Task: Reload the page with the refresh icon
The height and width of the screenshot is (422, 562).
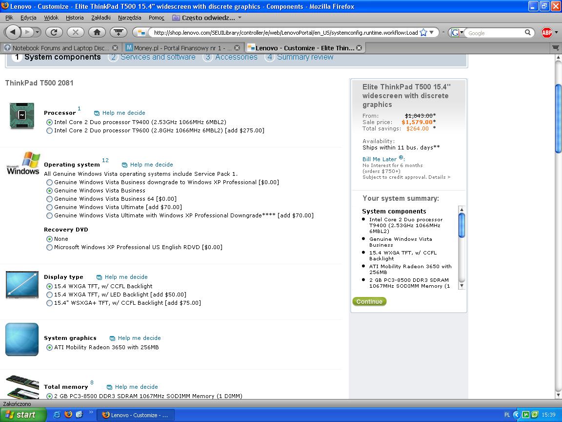Action: [54, 32]
